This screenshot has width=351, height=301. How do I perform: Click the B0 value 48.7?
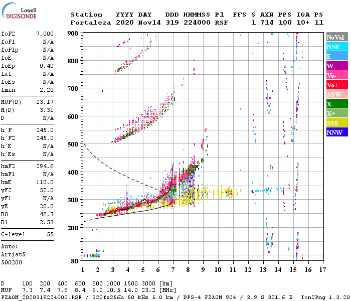tap(47, 215)
